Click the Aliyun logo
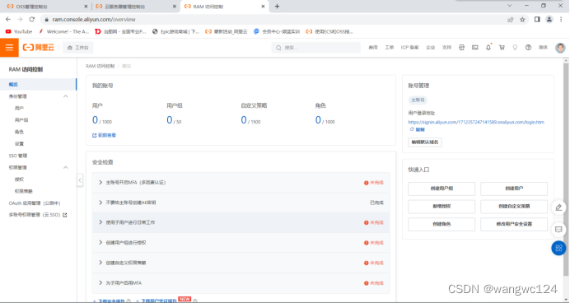The image size is (570, 303). [39, 48]
